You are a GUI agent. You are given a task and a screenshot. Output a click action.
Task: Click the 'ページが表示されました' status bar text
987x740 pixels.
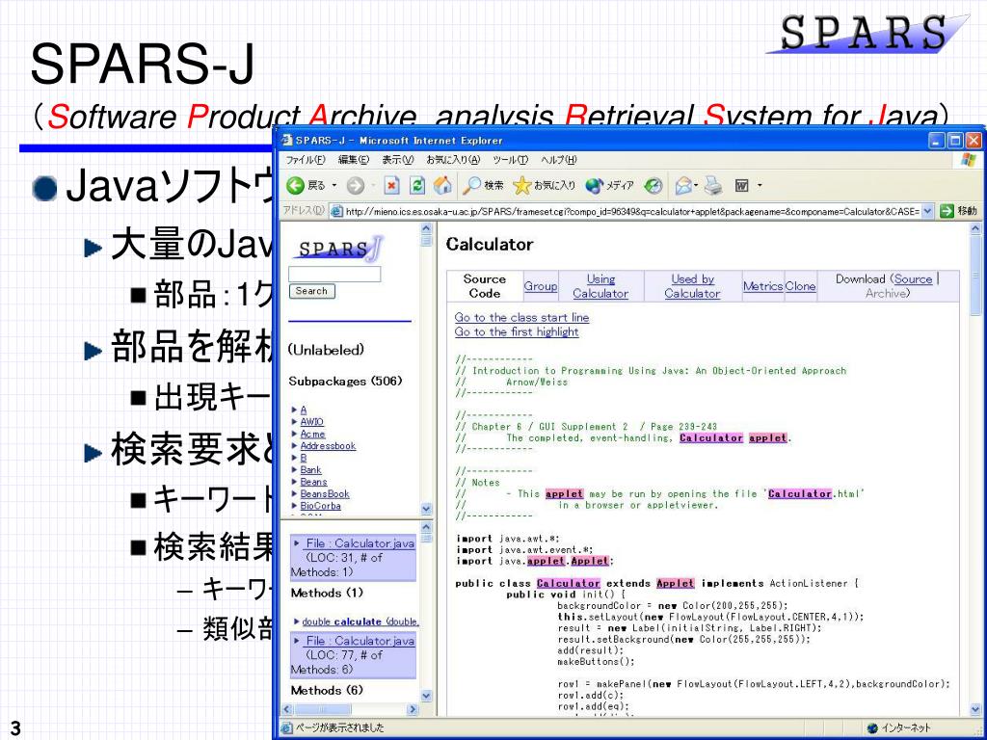coord(340,728)
